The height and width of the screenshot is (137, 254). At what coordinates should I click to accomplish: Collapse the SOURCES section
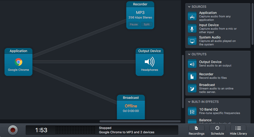[189, 7]
